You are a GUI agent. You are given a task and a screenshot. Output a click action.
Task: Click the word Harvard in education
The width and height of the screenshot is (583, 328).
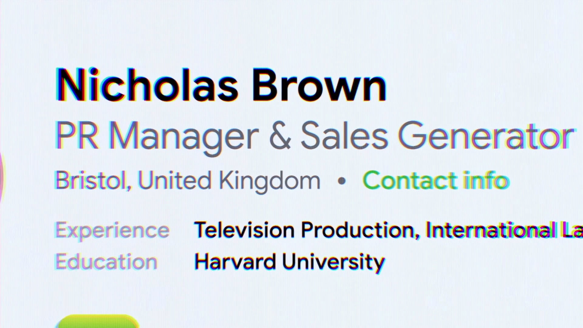pos(235,262)
